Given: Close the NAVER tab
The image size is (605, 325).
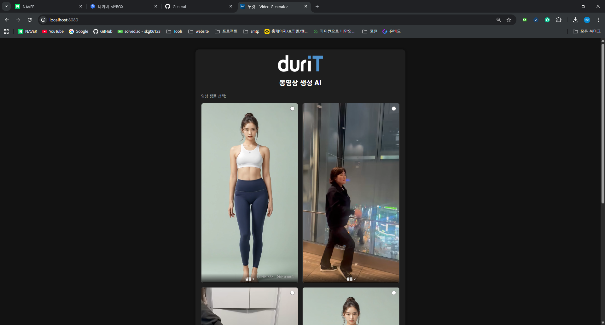Looking at the screenshot, I should [x=81, y=6].
